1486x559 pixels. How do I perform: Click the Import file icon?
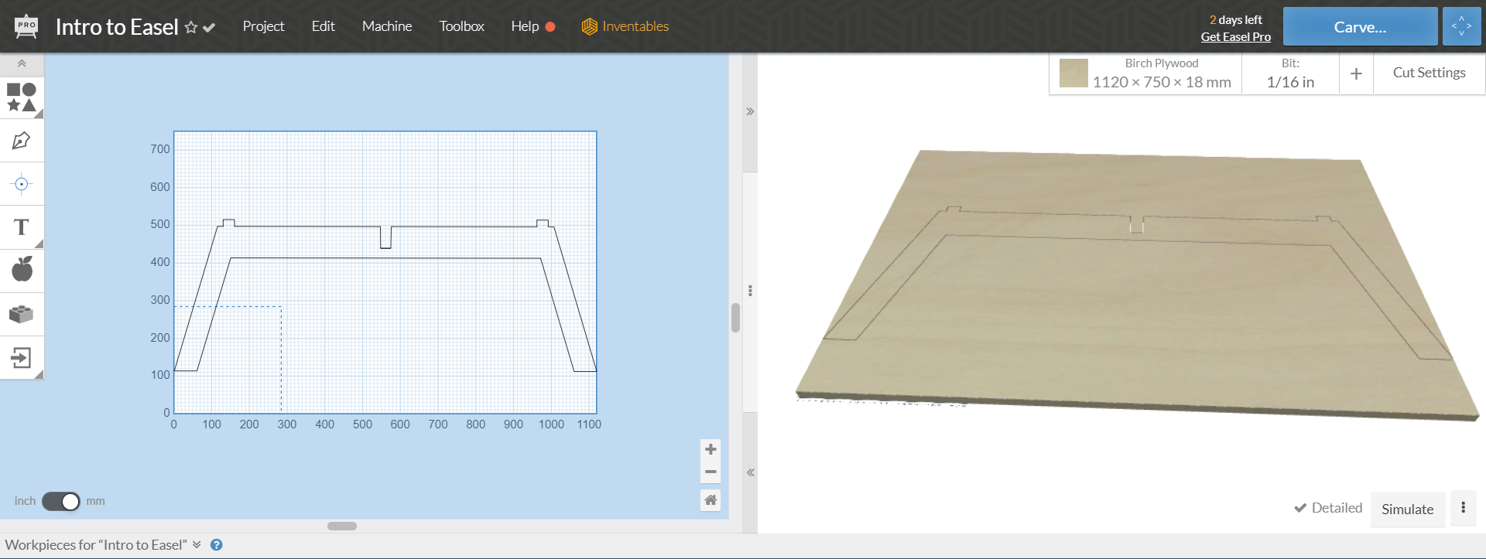click(22, 357)
